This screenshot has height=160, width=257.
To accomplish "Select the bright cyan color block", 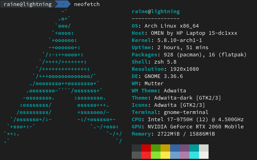I will click(194, 155).
